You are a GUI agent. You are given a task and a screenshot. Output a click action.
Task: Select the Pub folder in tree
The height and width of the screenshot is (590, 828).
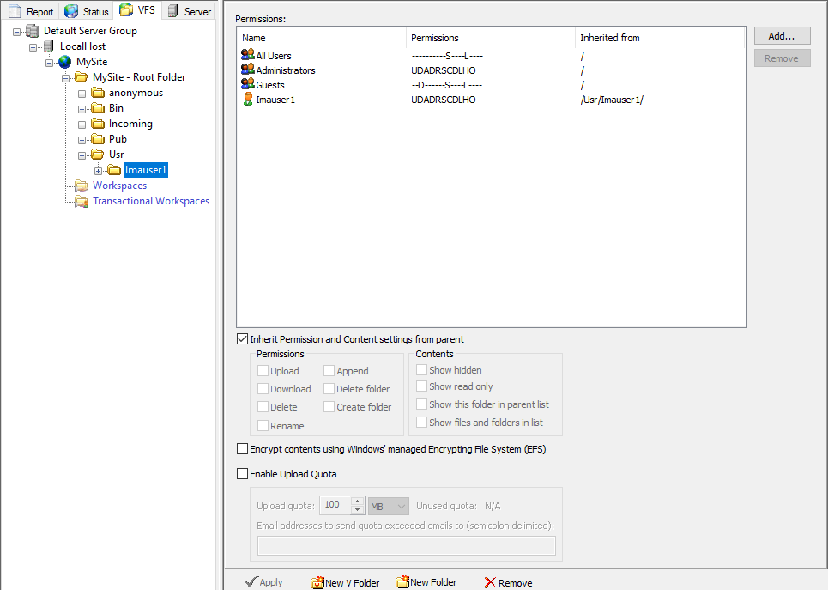click(118, 139)
